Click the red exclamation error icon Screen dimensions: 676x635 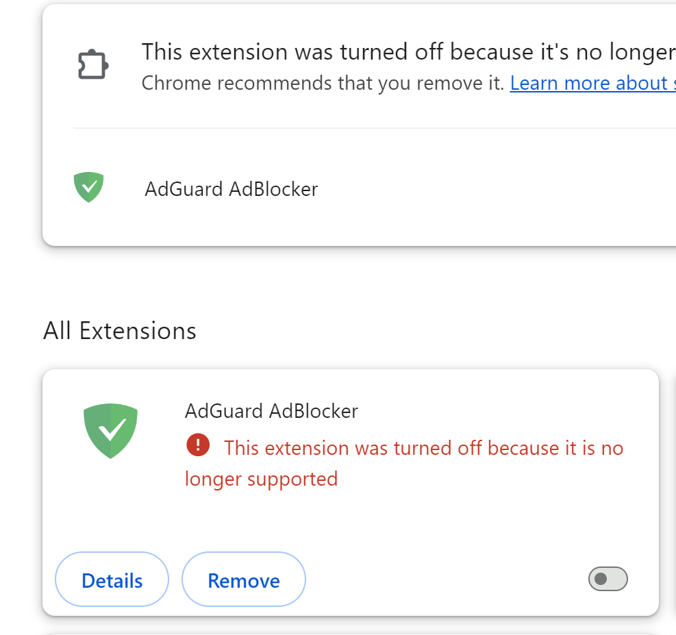pos(198,445)
